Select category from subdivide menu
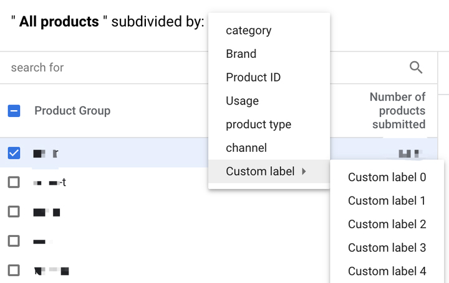449x283 pixels. [248, 30]
